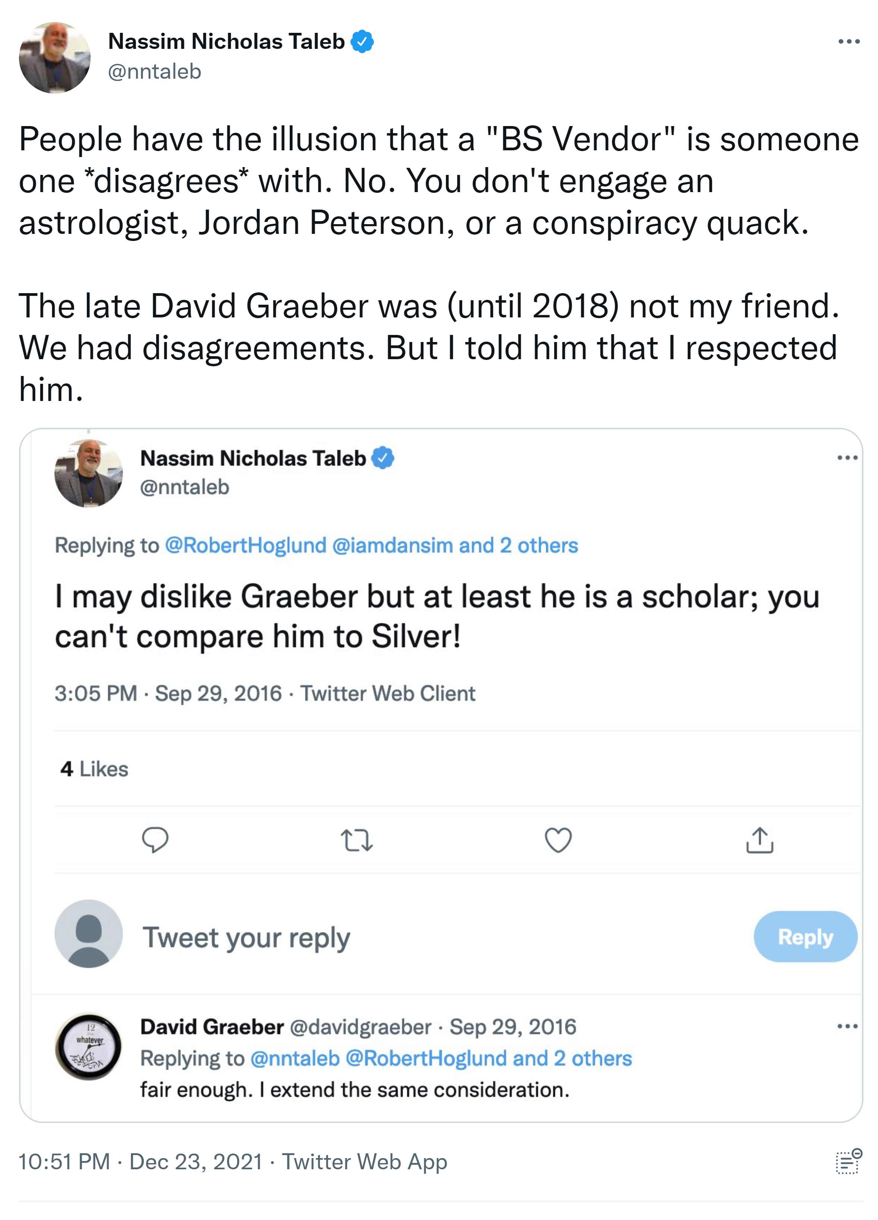Click the @RobertHoglund mention link in quoted tweet
This screenshot has height=1220, width=878.
tap(245, 545)
